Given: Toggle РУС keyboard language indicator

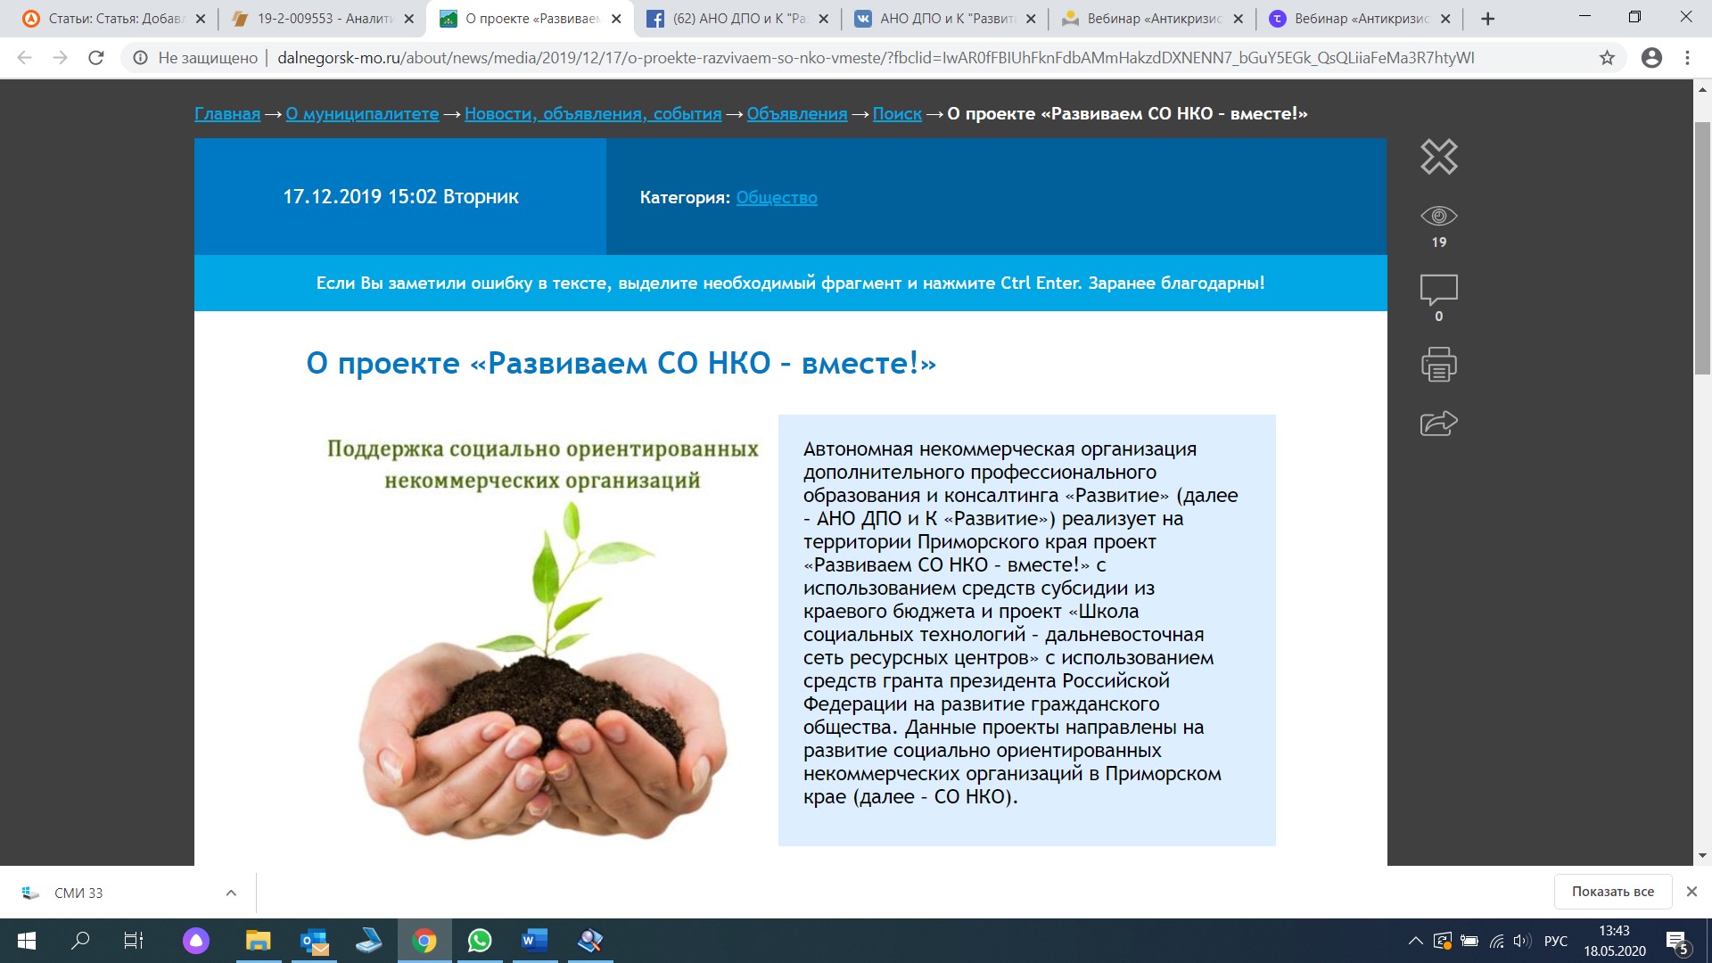Looking at the screenshot, I should pos(1555,941).
